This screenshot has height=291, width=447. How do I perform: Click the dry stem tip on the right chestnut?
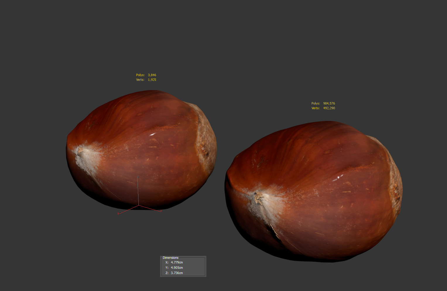258,198
